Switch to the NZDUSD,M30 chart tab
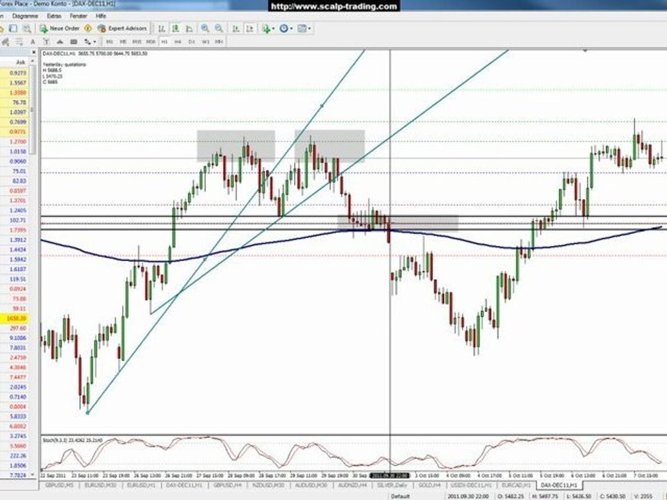 270,485
